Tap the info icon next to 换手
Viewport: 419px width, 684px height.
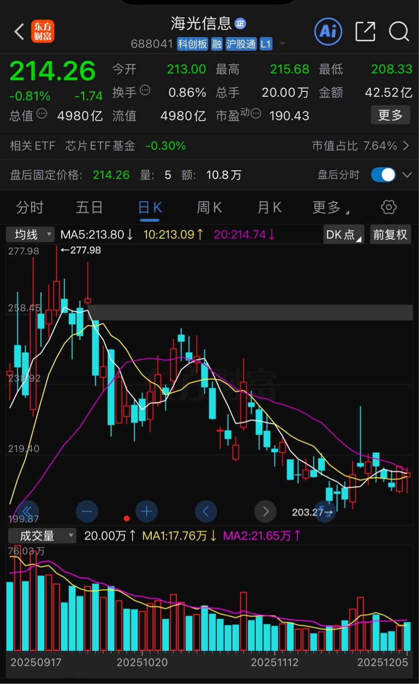click(145, 90)
